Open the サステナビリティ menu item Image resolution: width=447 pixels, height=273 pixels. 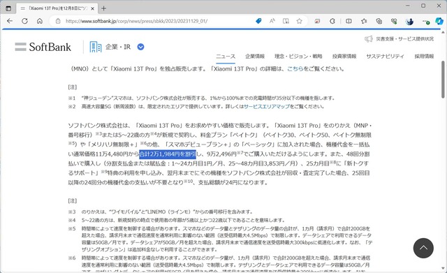385,56
